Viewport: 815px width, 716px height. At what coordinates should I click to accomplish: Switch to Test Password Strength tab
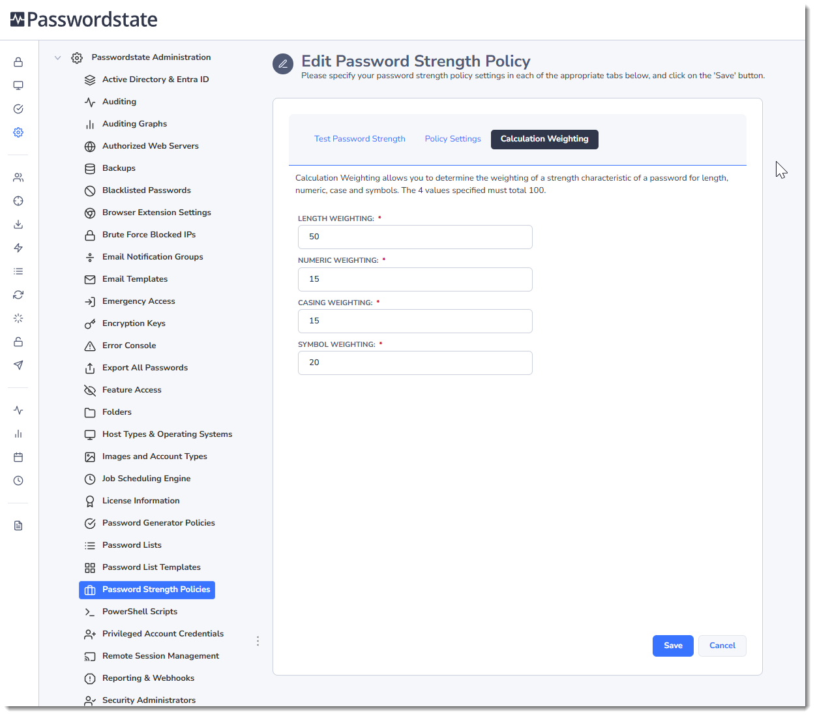(x=360, y=139)
